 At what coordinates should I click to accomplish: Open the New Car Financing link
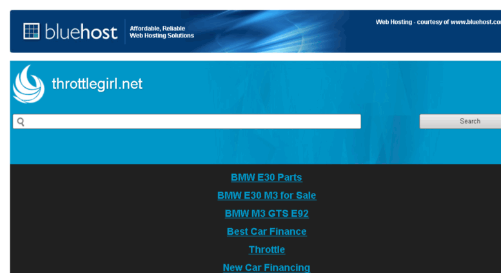(266, 268)
